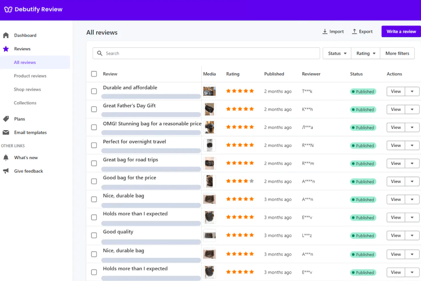Screen dimensions: 421x281
Task: Click Published status badge for Durable and affordable
Action: point(363,92)
